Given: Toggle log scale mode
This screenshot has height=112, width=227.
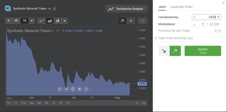Looking at the screenshot, I should (x=144, y=103).
